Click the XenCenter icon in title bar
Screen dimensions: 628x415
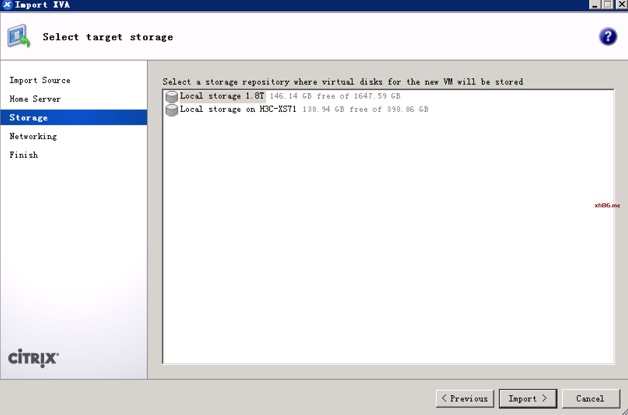[x=7, y=4]
